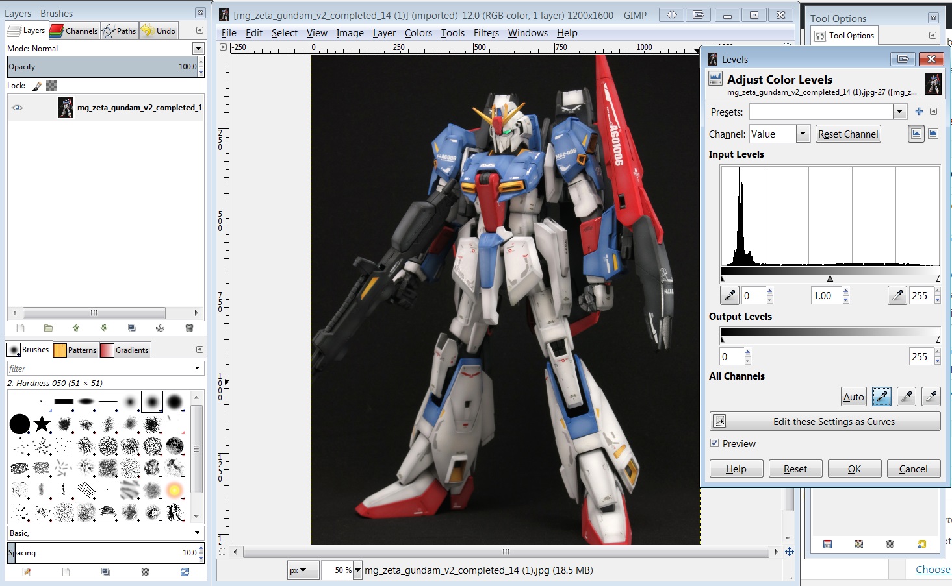
Task: Switch to the Patterns tab
Action: [x=75, y=350]
